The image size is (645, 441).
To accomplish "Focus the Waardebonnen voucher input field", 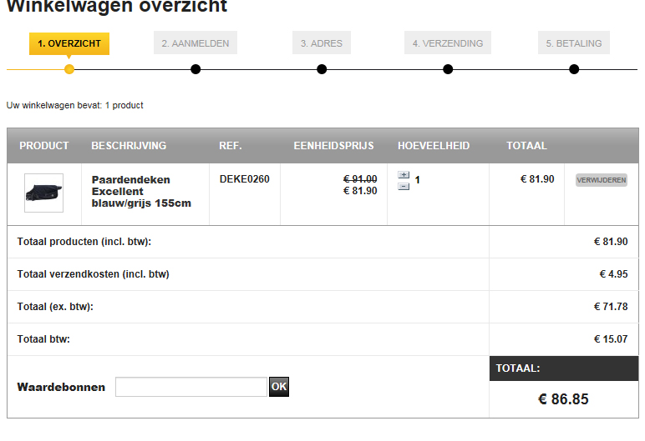I will point(190,387).
